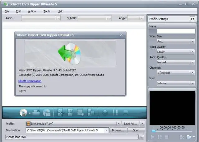Viewport: 199px width, 142px height.
Task: Collapse the Profile Settings panel arrows
Action: click(192, 19)
